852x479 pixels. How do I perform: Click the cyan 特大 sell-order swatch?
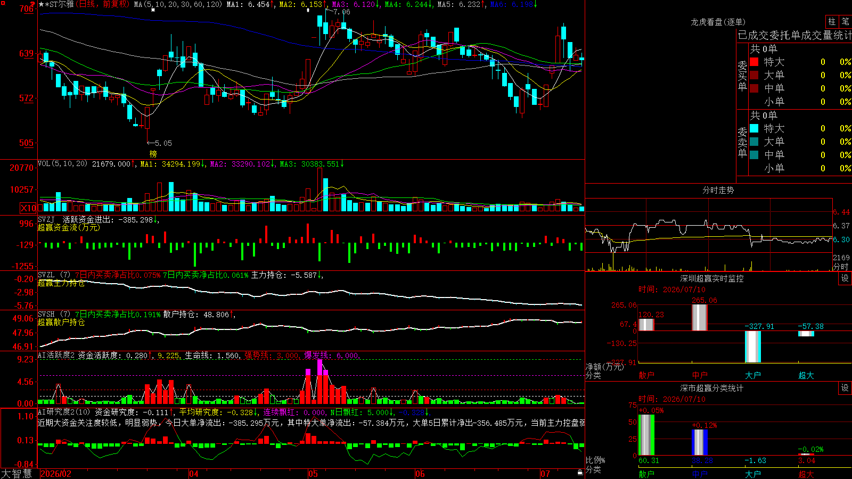pyautogui.click(x=754, y=128)
